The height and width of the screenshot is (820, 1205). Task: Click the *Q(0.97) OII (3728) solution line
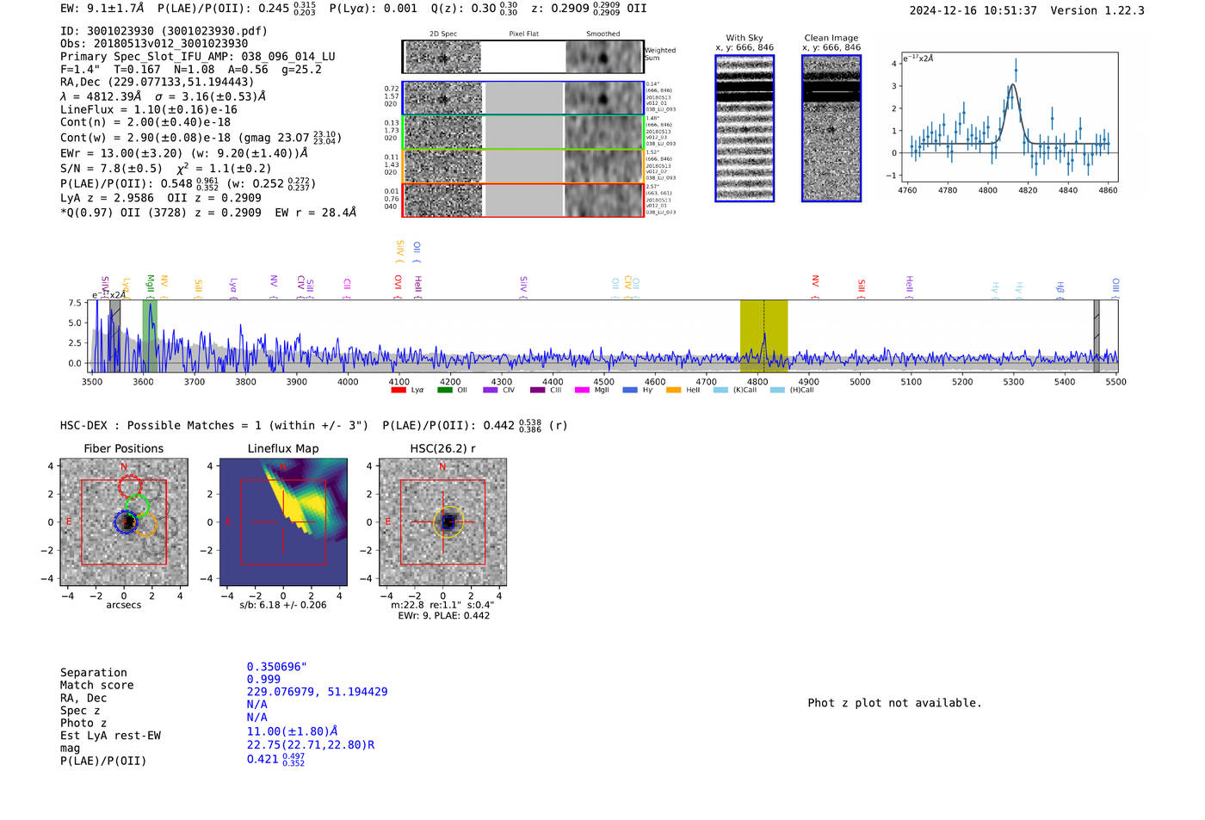pyautogui.click(x=208, y=213)
